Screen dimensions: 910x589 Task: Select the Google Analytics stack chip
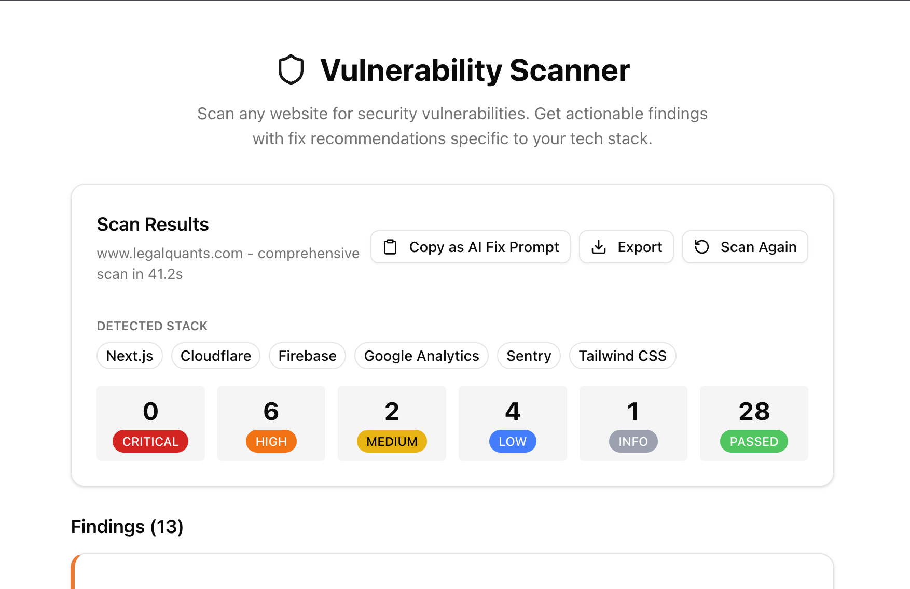tap(421, 356)
